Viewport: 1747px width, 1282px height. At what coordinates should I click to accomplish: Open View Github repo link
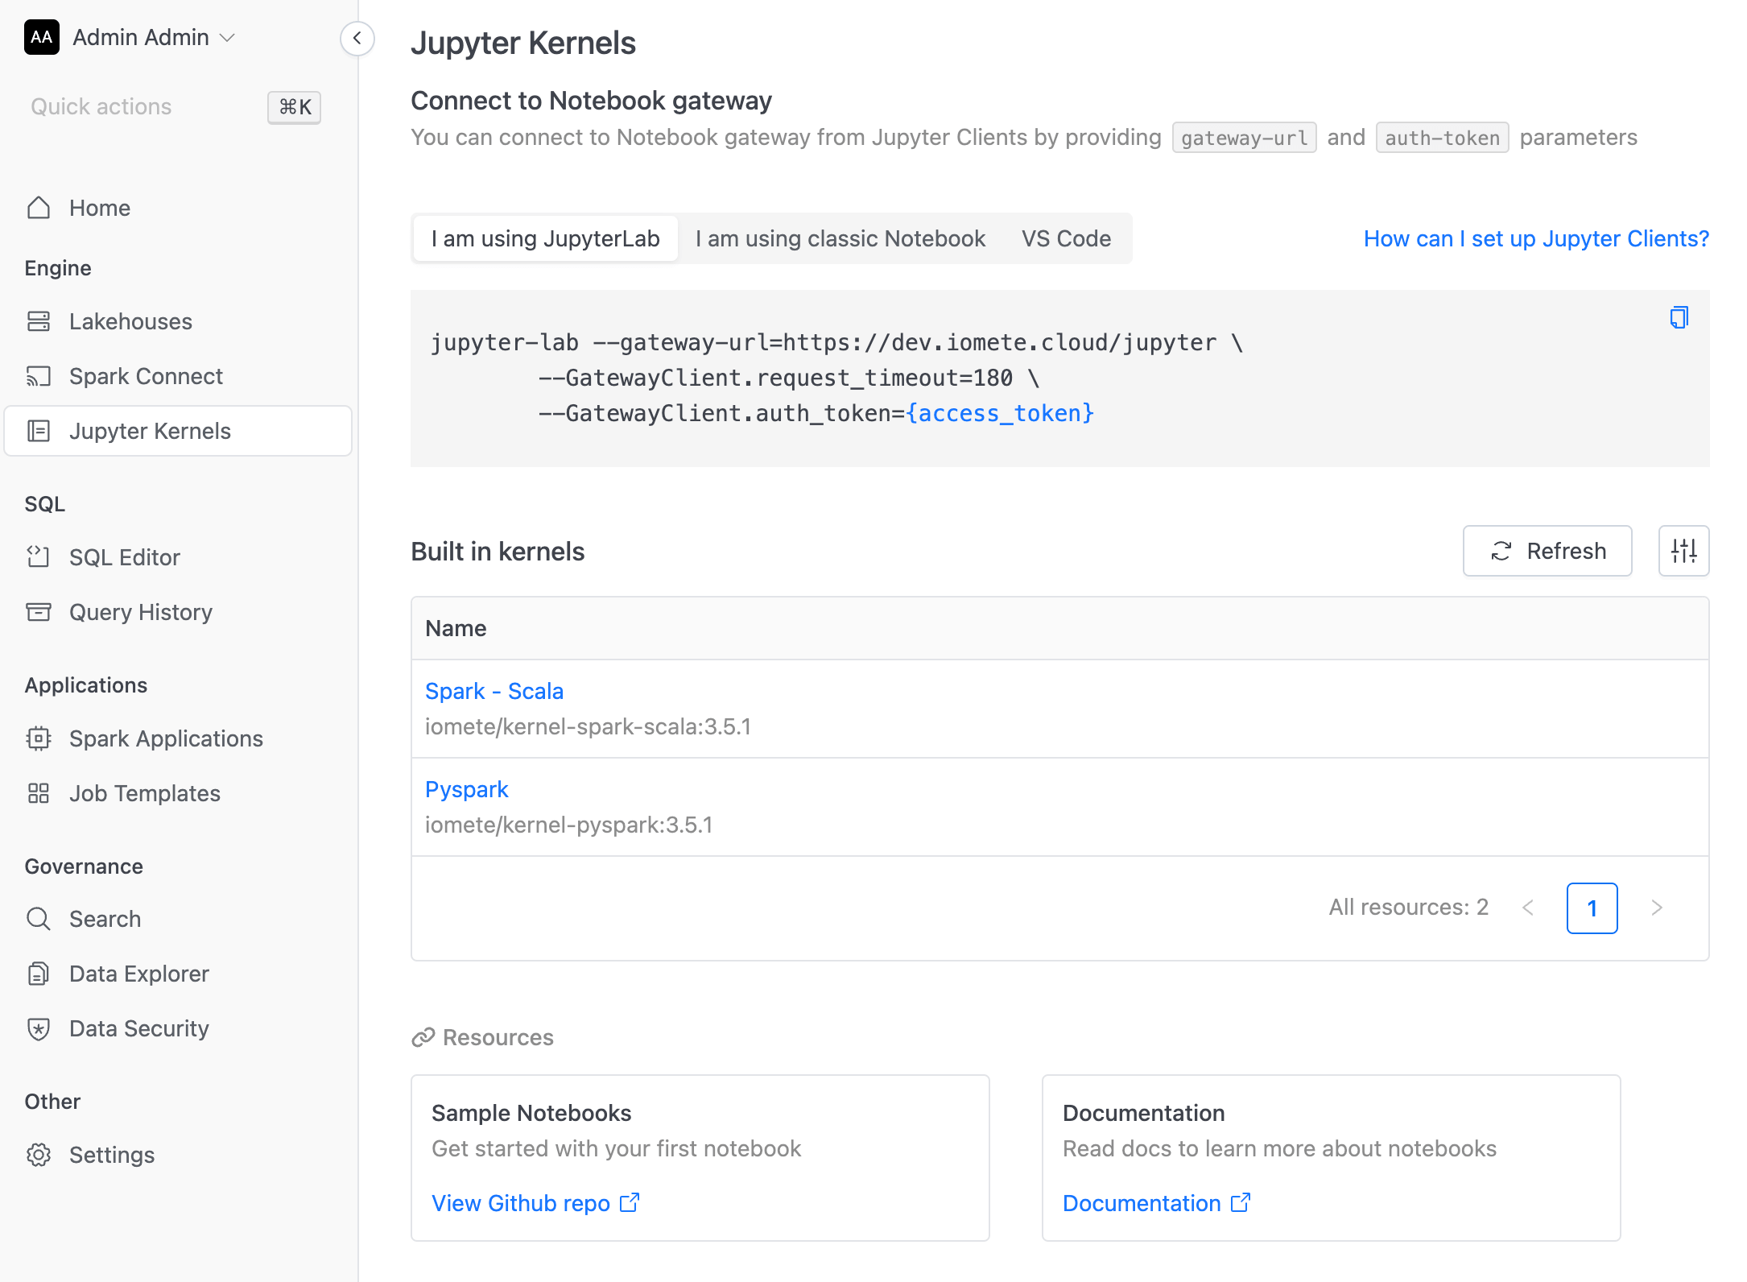pyautogui.click(x=535, y=1203)
